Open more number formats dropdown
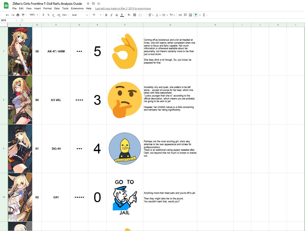 click(64, 15)
